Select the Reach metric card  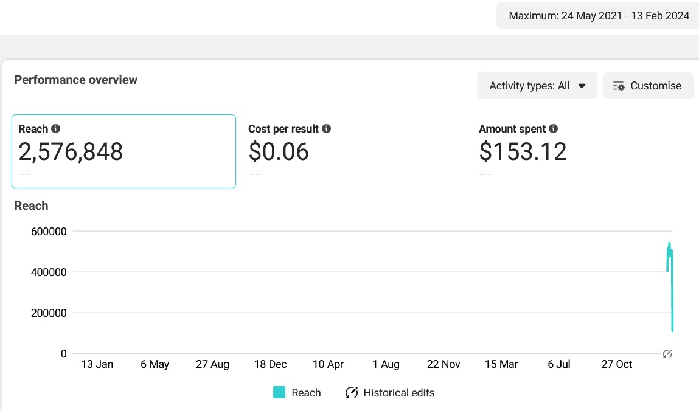point(123,151)
